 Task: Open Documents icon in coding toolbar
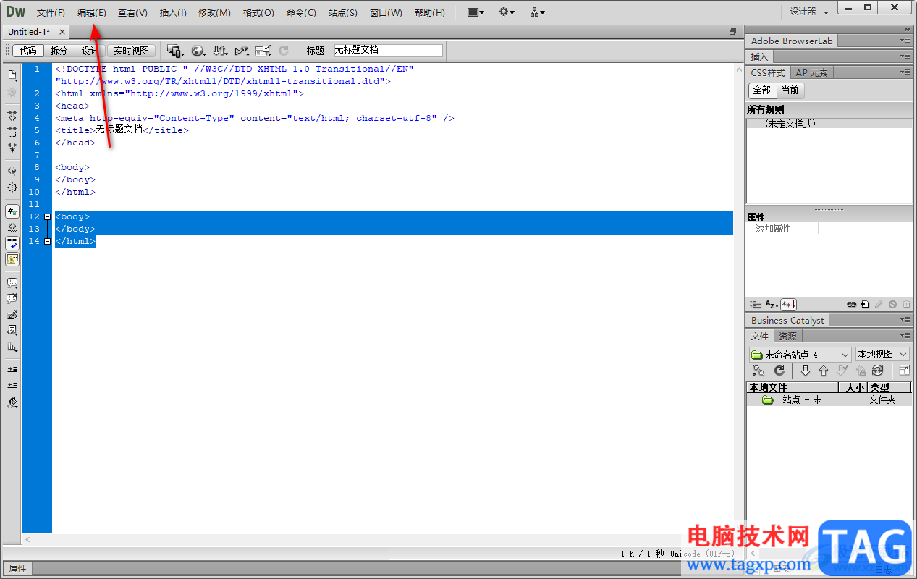pyautogui.click(x=12, y=75)
